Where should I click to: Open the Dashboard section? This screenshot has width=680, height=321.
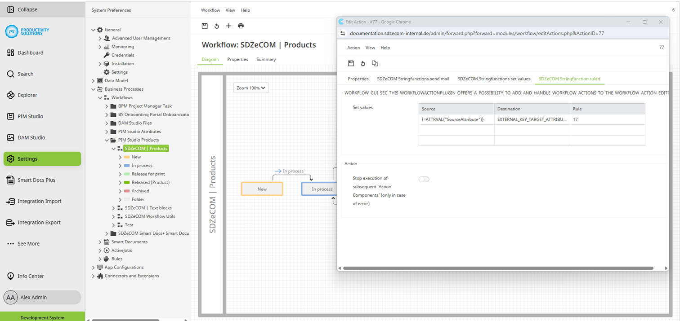click(30, 53)
